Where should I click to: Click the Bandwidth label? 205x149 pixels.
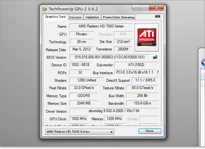(x=116, y=104)
